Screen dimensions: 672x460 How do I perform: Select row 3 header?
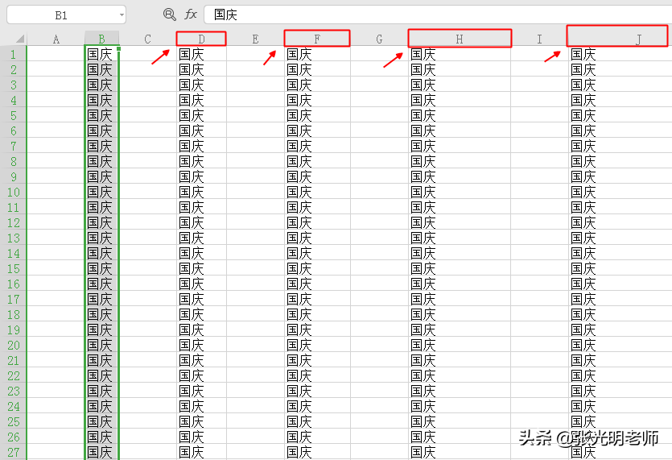14,85
